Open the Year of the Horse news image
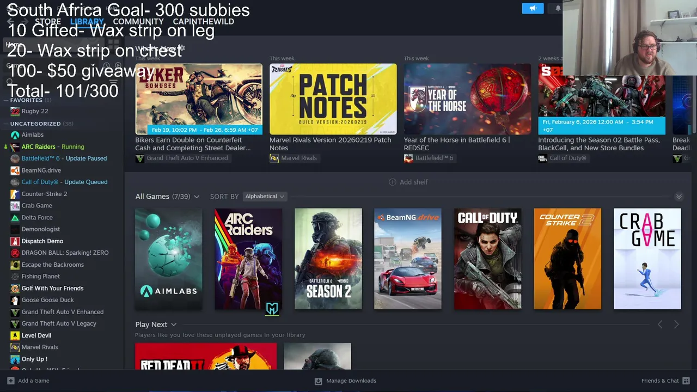 coord(467,99)
